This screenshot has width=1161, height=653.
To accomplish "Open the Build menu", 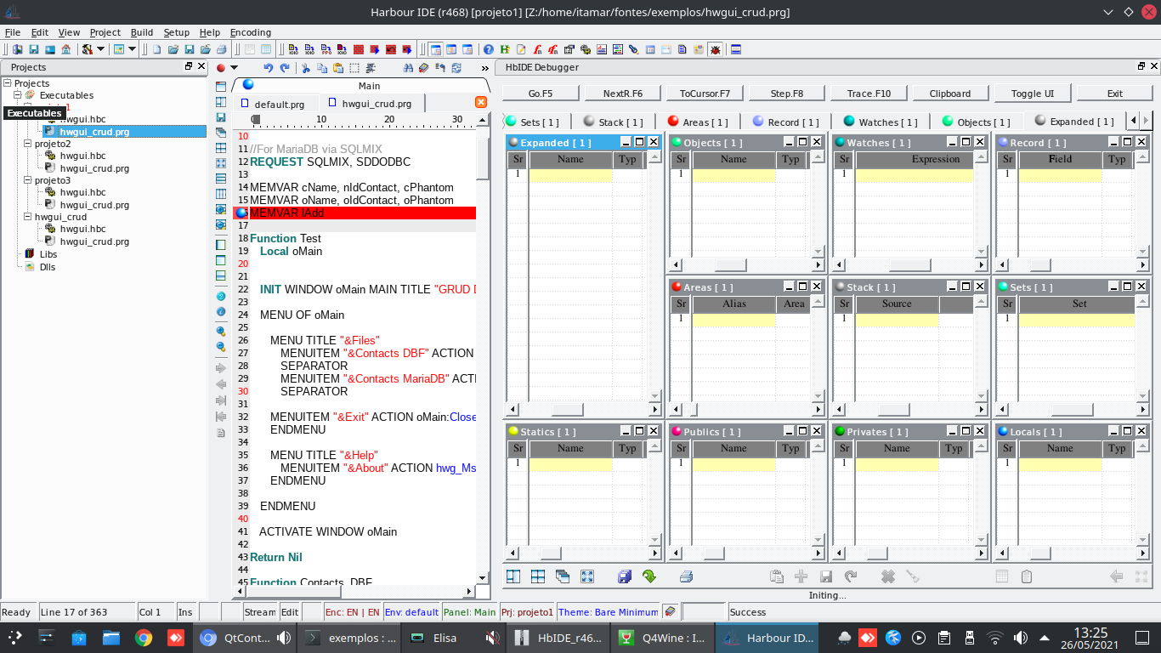I will [x=142, y=32].
